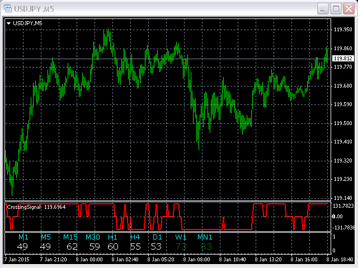Select the MN1 timeframe label
This screenshot has height=268, width=358.
pyautogui.click(x=205, y=237)
